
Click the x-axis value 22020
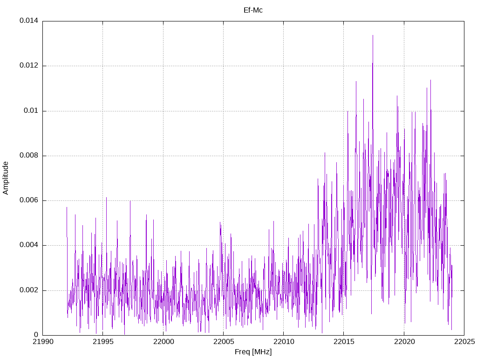[x=404, y=342]
